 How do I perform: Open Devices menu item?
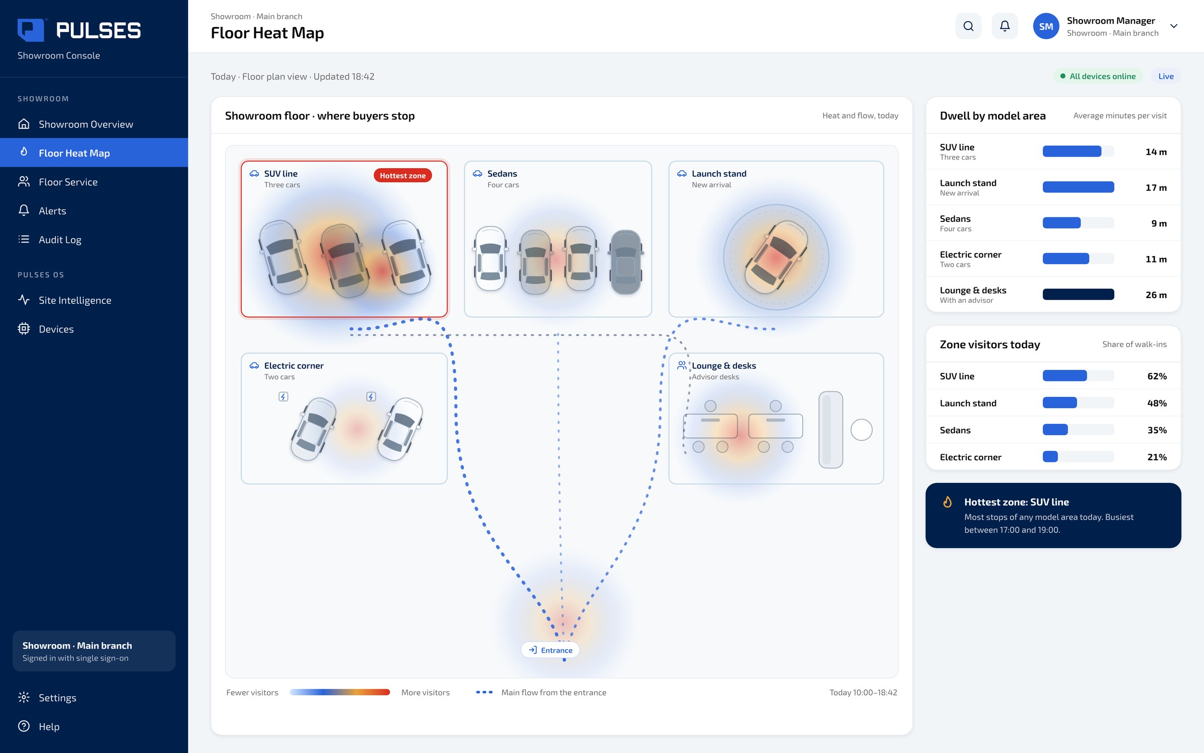[x=94, y=329]
